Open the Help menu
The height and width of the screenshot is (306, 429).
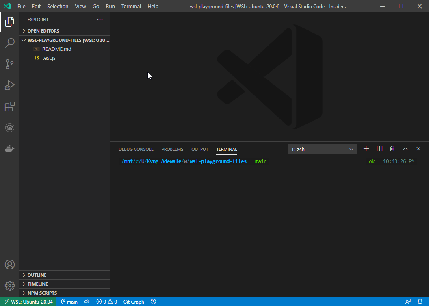pos(153,6)
